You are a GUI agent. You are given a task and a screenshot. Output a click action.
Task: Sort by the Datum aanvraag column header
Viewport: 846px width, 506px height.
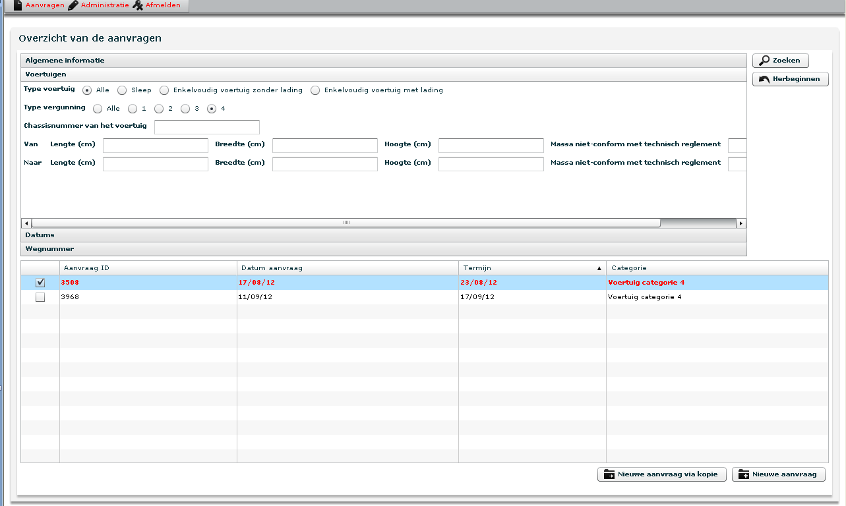pyautogui.click(x=347, y=268)
